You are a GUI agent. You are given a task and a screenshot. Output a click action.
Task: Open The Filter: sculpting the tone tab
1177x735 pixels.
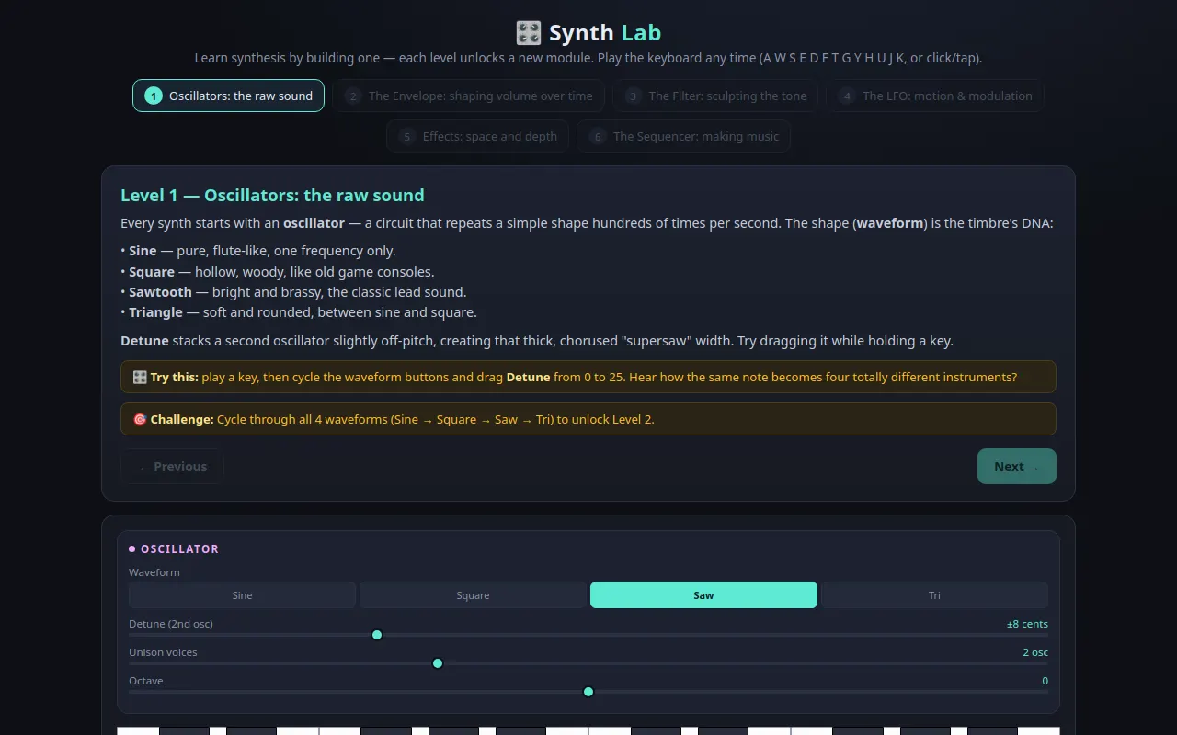[715, 96]
